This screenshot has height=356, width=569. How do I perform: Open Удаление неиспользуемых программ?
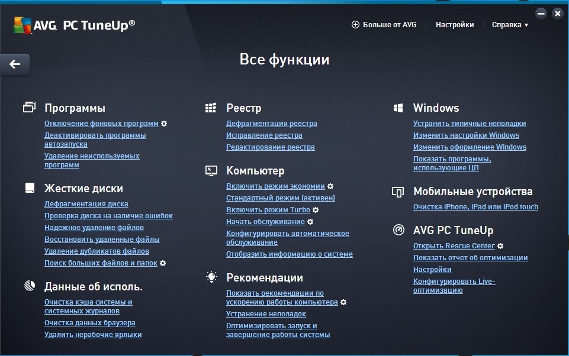[92, 160]
